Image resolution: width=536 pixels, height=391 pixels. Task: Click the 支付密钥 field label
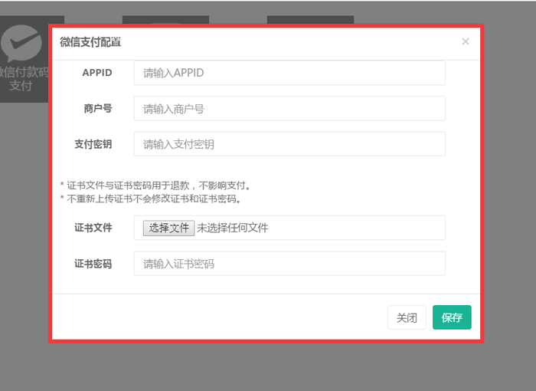pos(93,144)
